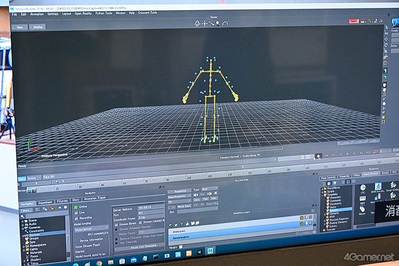Go to start of take in transport

(326, 155)
